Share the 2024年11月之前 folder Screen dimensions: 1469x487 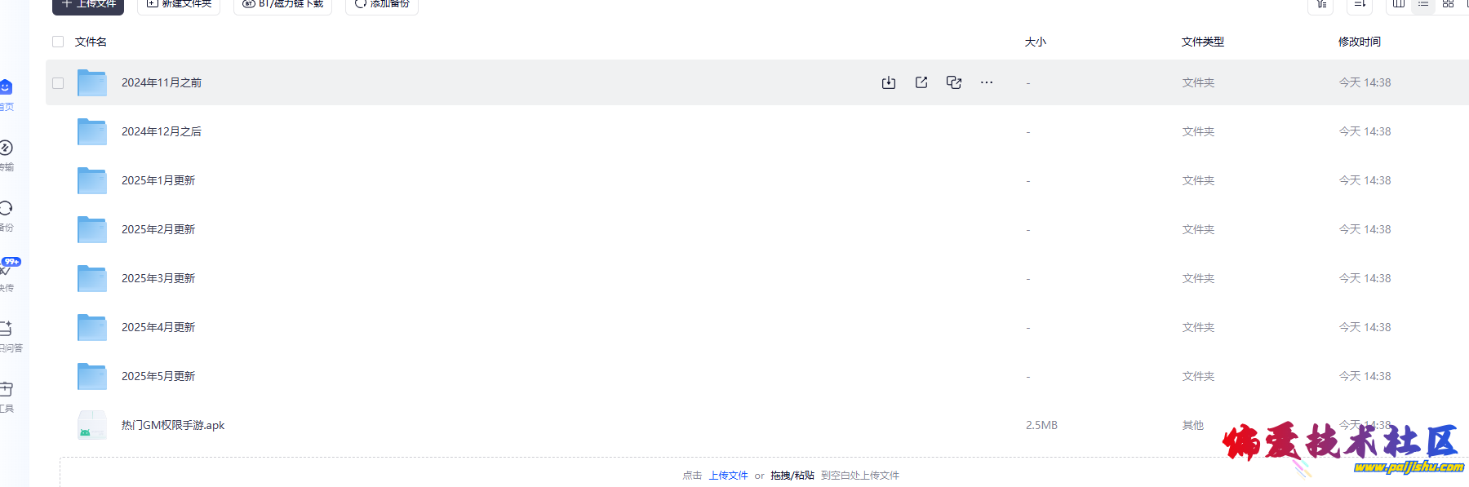pyautogui.click(x=921, y=82)
